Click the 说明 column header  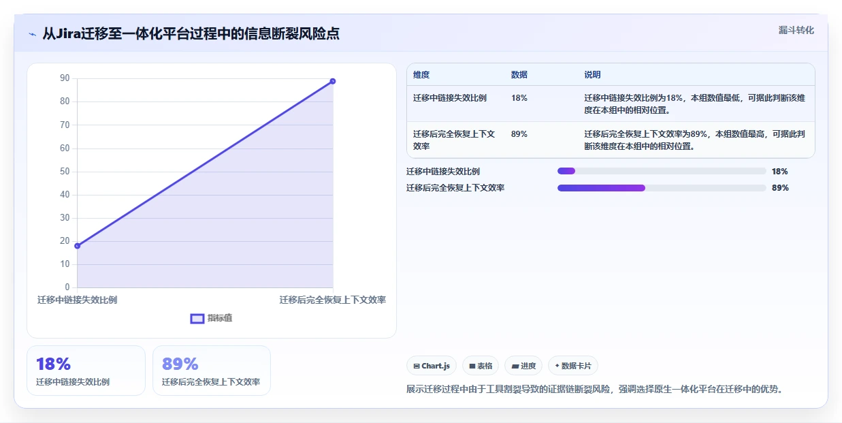tap(593, 75)
